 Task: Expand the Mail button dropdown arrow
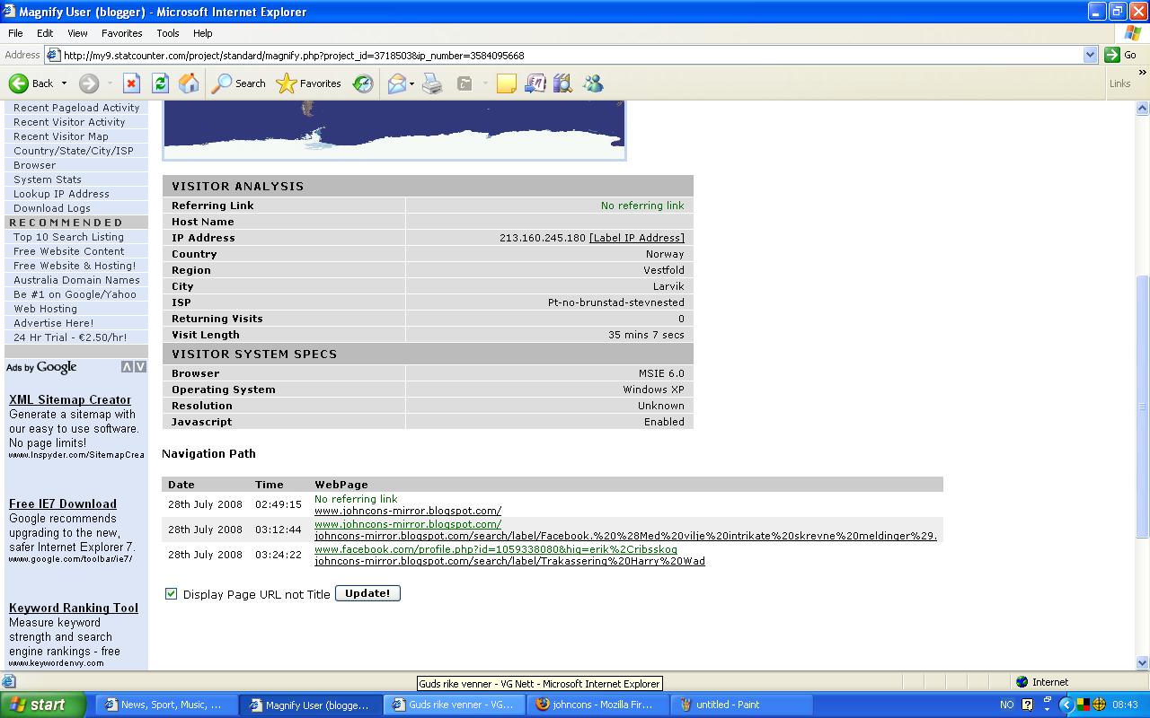[411, 83]
